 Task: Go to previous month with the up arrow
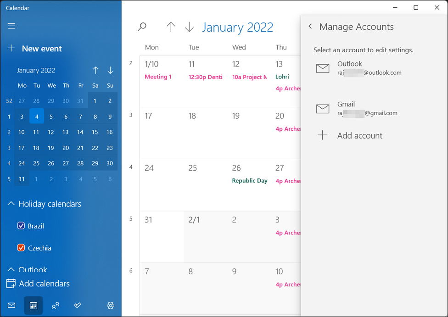(171, 27)
